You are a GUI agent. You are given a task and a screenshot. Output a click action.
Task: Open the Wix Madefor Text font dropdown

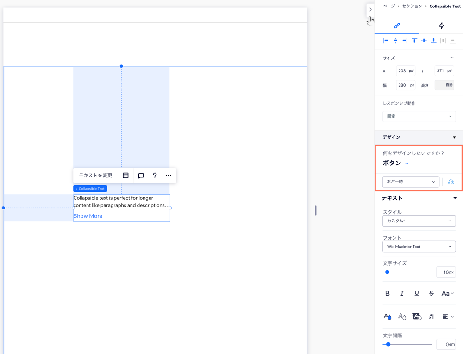coord(419,246)
